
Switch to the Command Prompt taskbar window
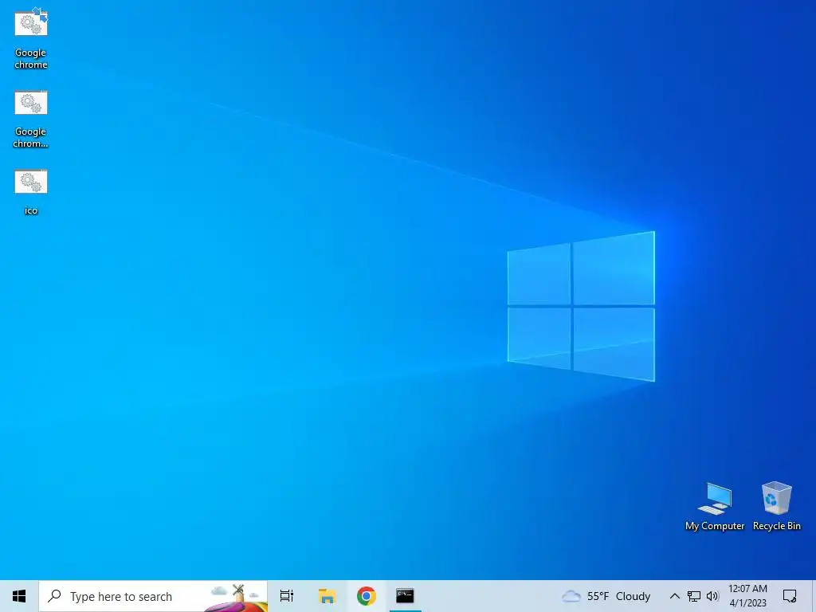405,596
